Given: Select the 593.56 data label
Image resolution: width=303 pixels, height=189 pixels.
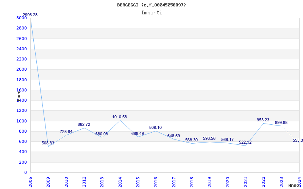Looking at the screenshot, I should (x=209, y=139).
